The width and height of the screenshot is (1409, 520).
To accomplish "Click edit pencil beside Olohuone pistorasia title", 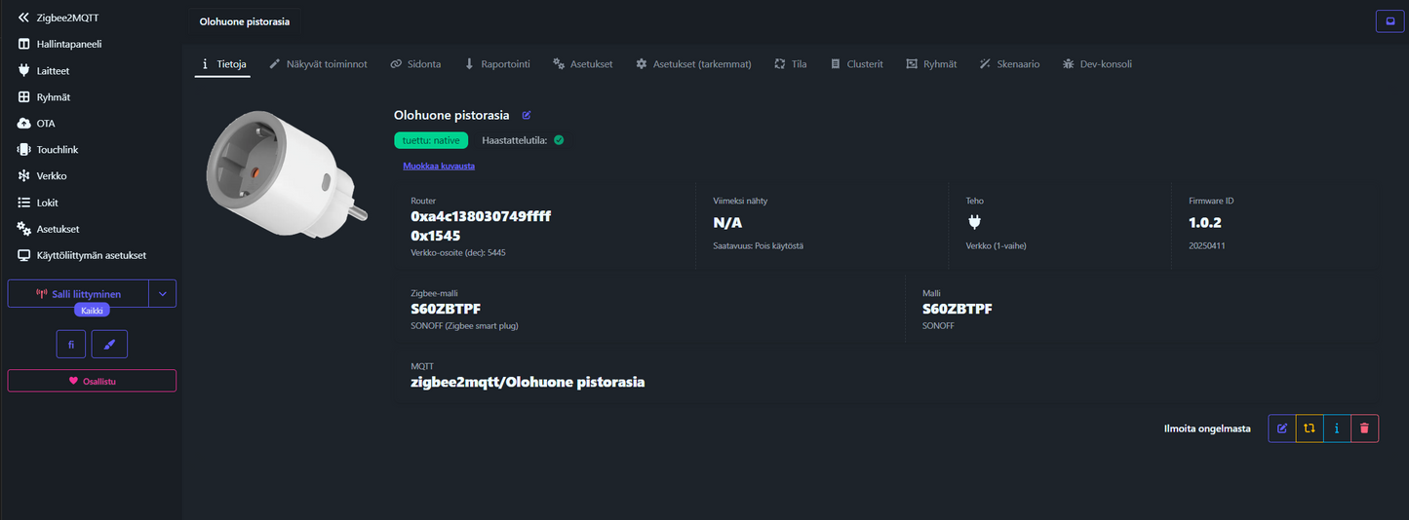I will point(527,115).
